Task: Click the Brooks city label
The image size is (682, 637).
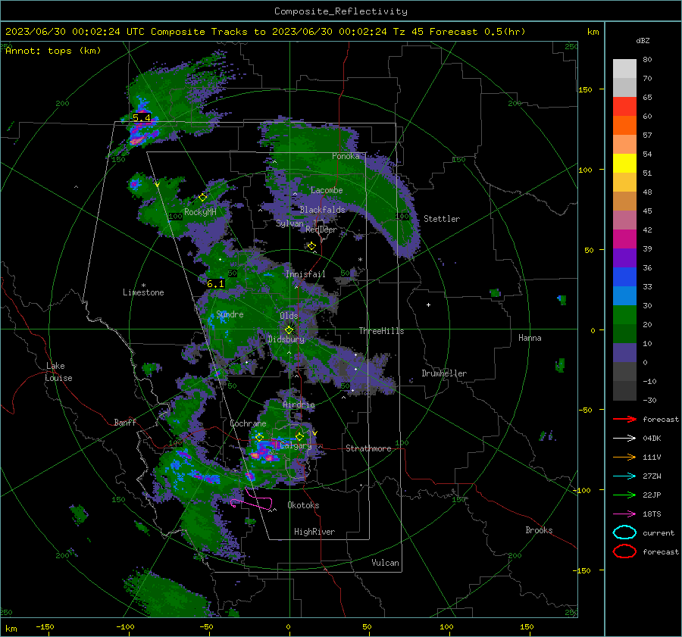Action: pos(539,530)
